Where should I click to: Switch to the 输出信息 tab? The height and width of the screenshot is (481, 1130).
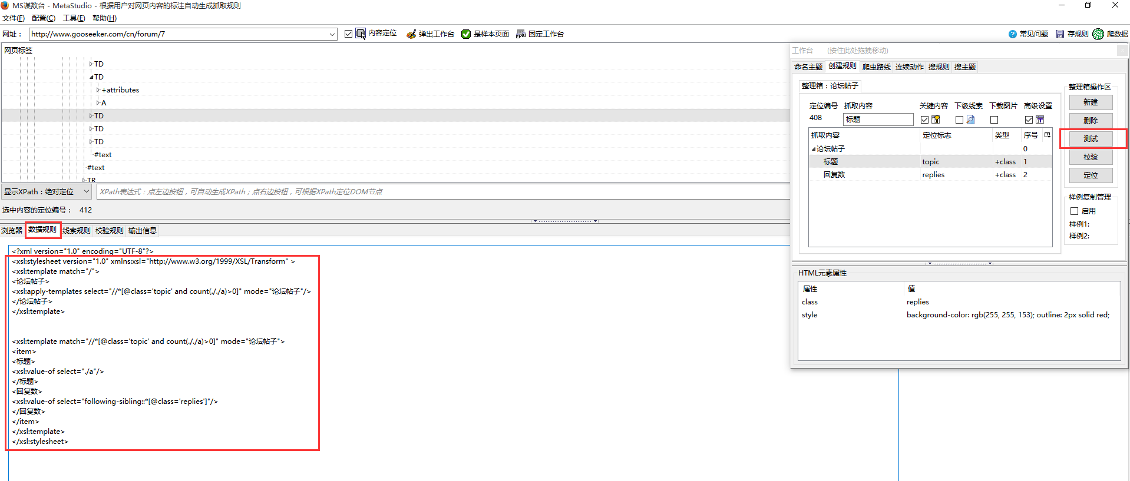tap(143, 230)
